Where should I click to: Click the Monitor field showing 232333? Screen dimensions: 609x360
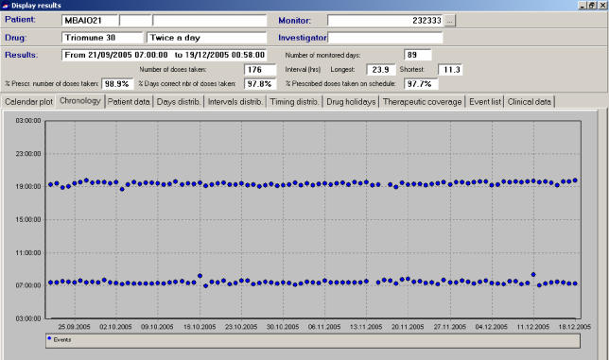point(386,21)
